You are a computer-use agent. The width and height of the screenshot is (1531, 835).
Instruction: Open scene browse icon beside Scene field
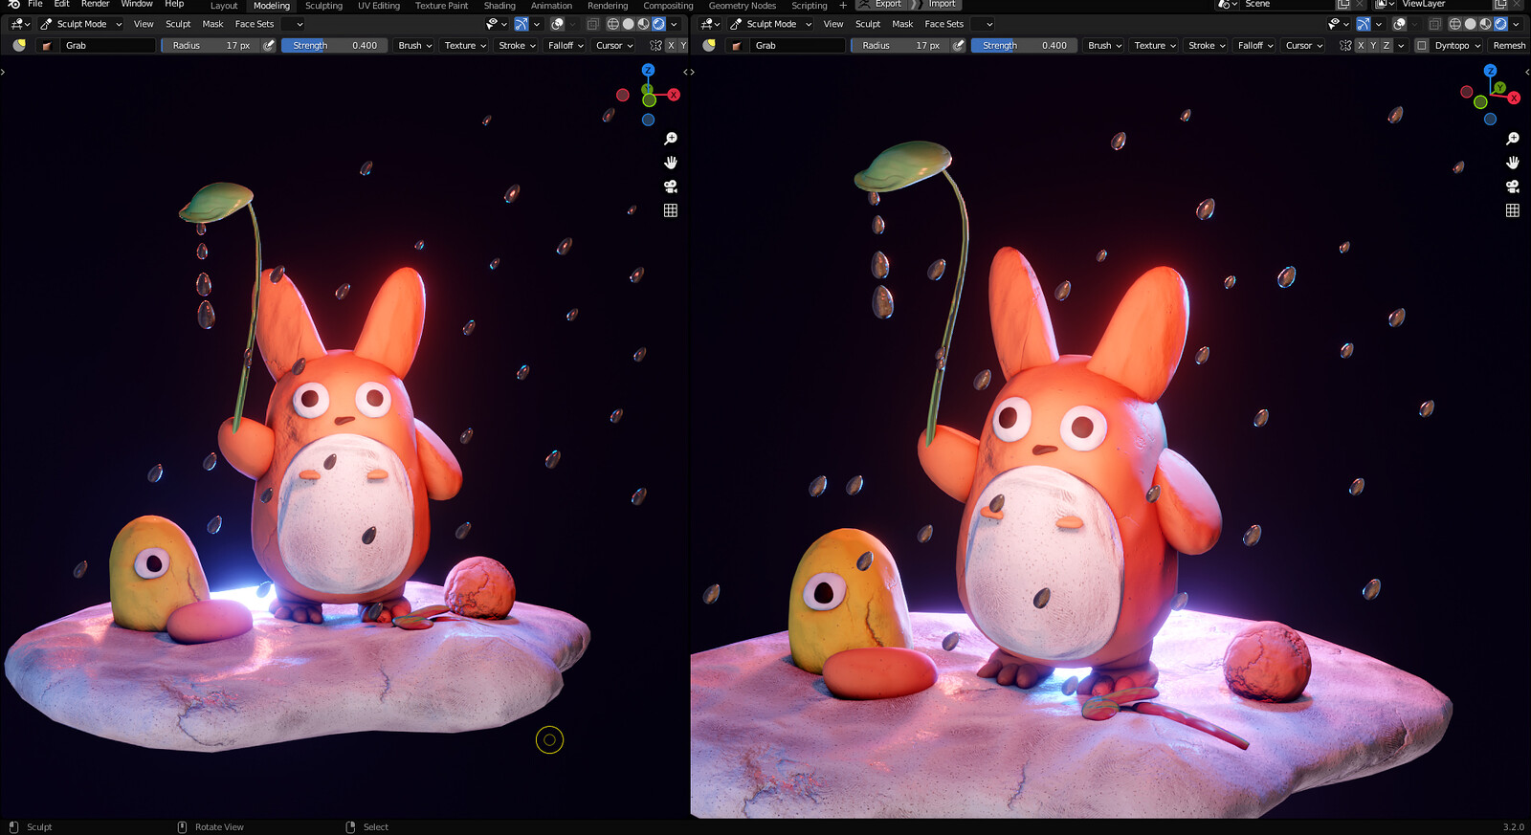(x=1227, y=4)
